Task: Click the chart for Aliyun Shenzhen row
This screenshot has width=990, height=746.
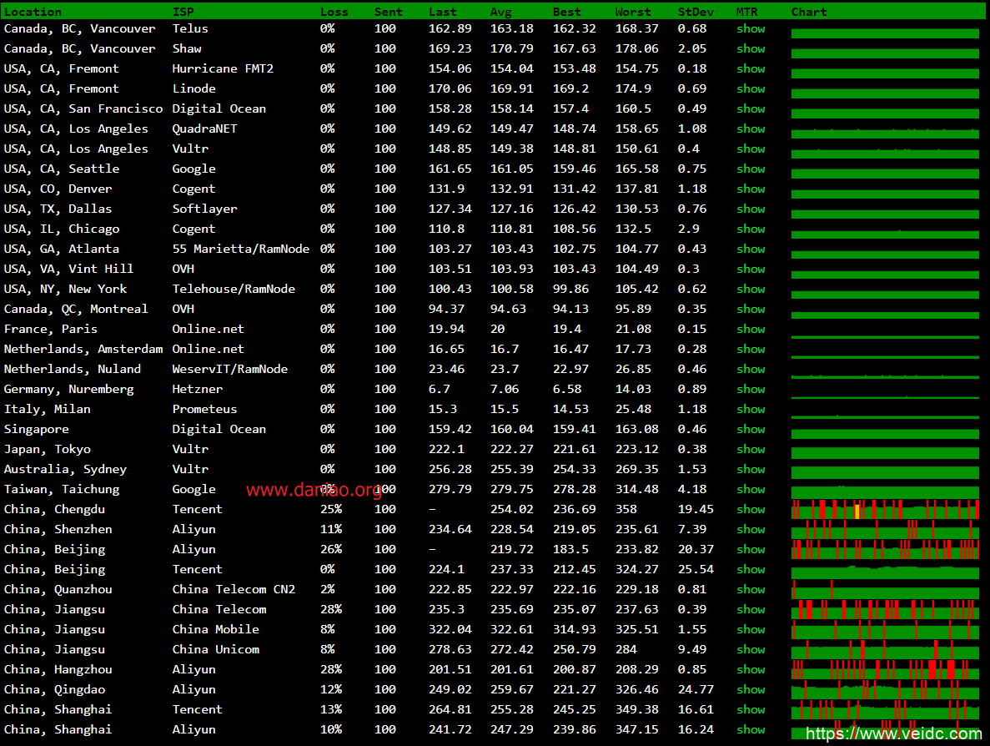Action: tap(885, 530)
